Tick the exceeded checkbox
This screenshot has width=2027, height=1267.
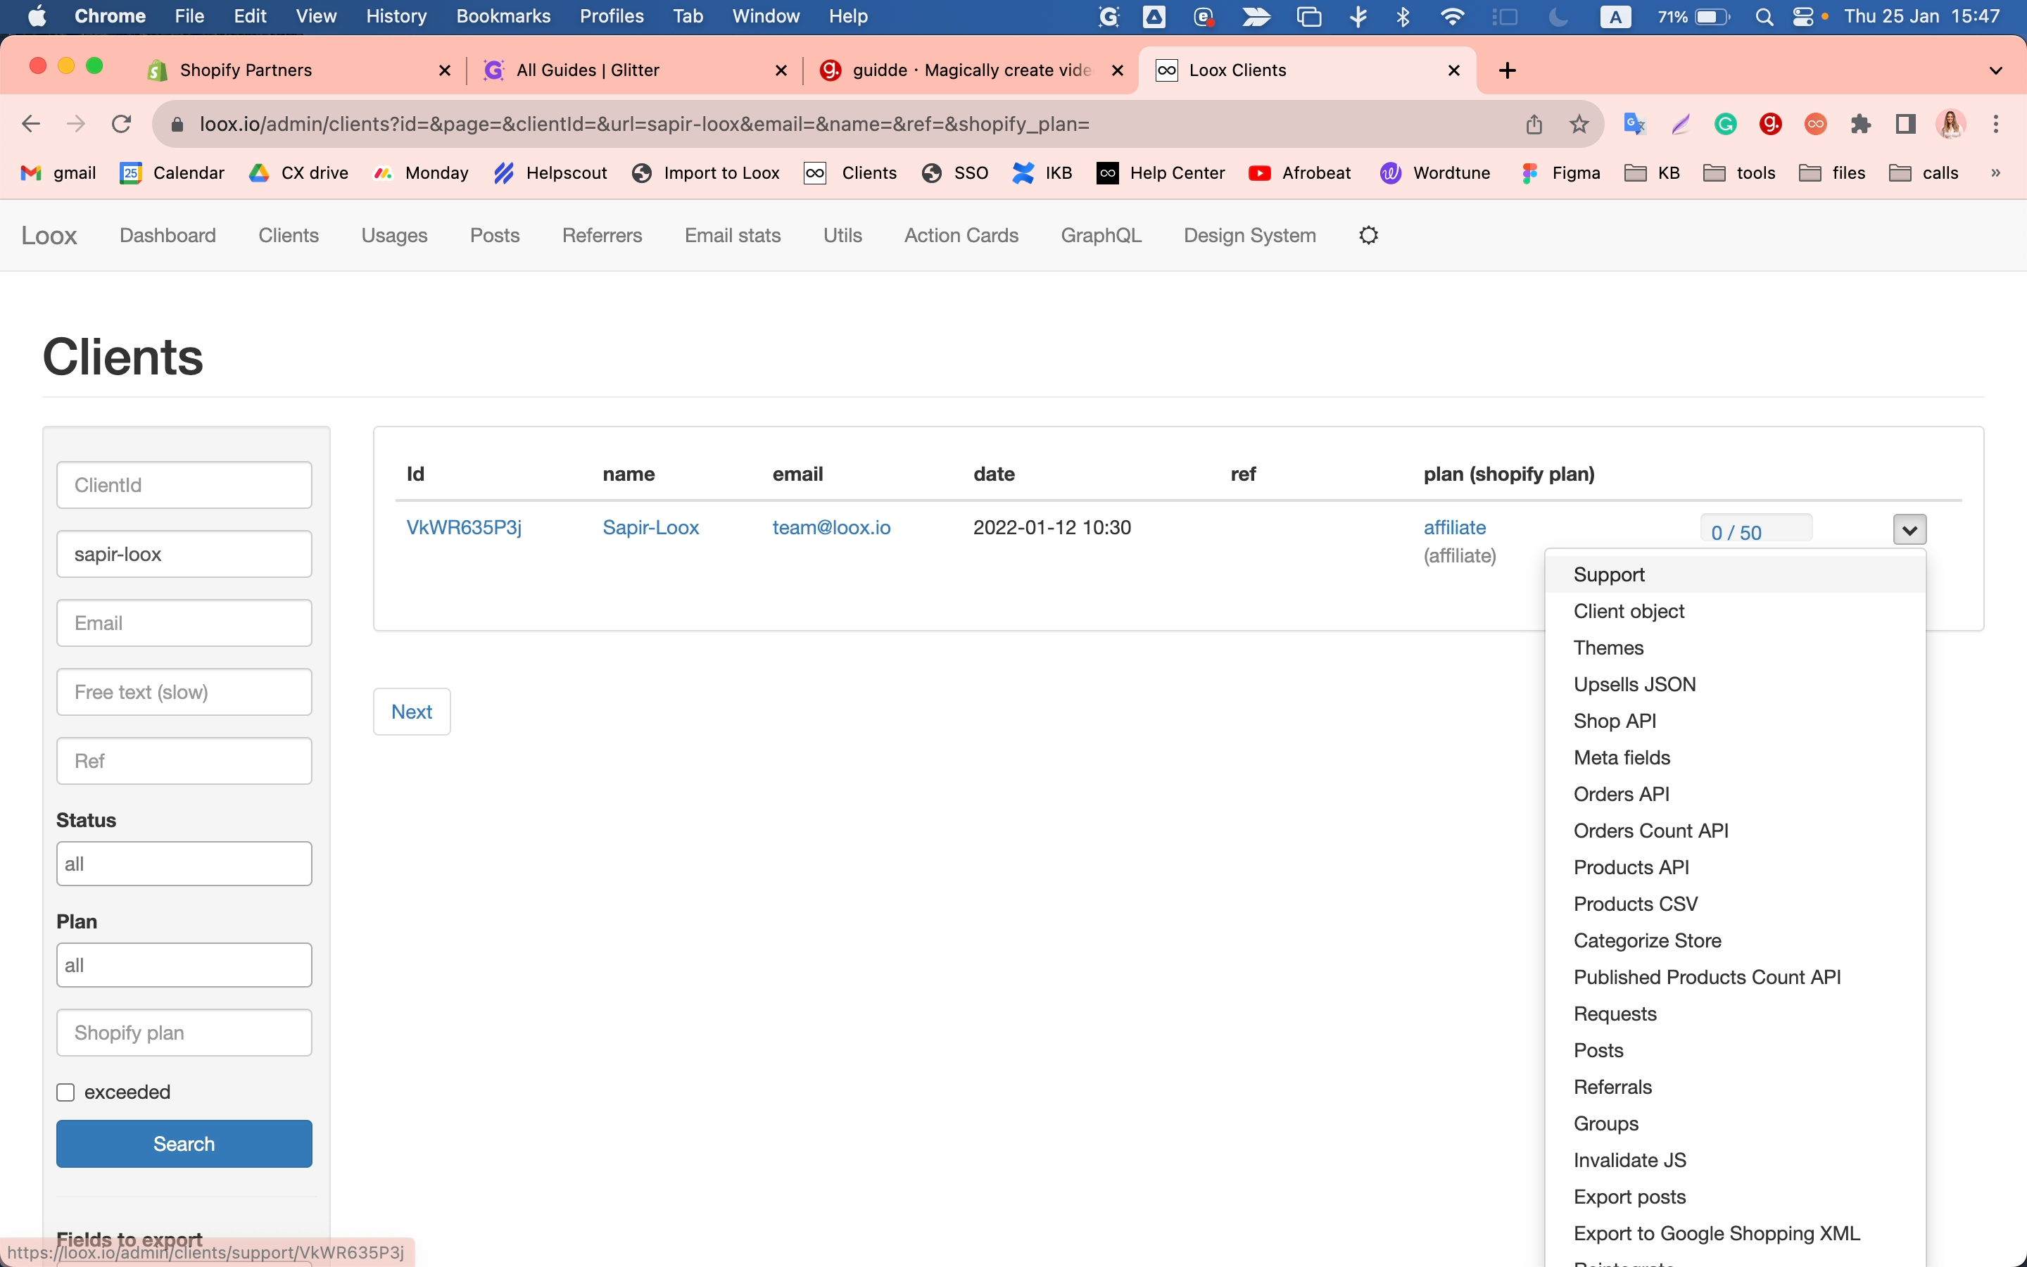[65, 1092]
